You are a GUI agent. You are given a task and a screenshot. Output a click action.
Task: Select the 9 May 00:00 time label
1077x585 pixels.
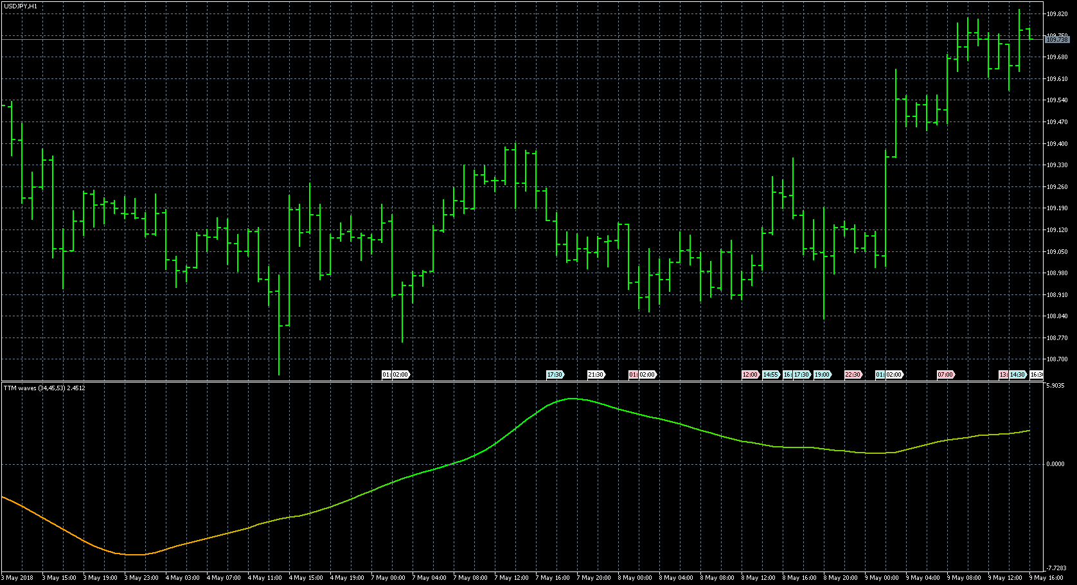(x=882, y=578)
